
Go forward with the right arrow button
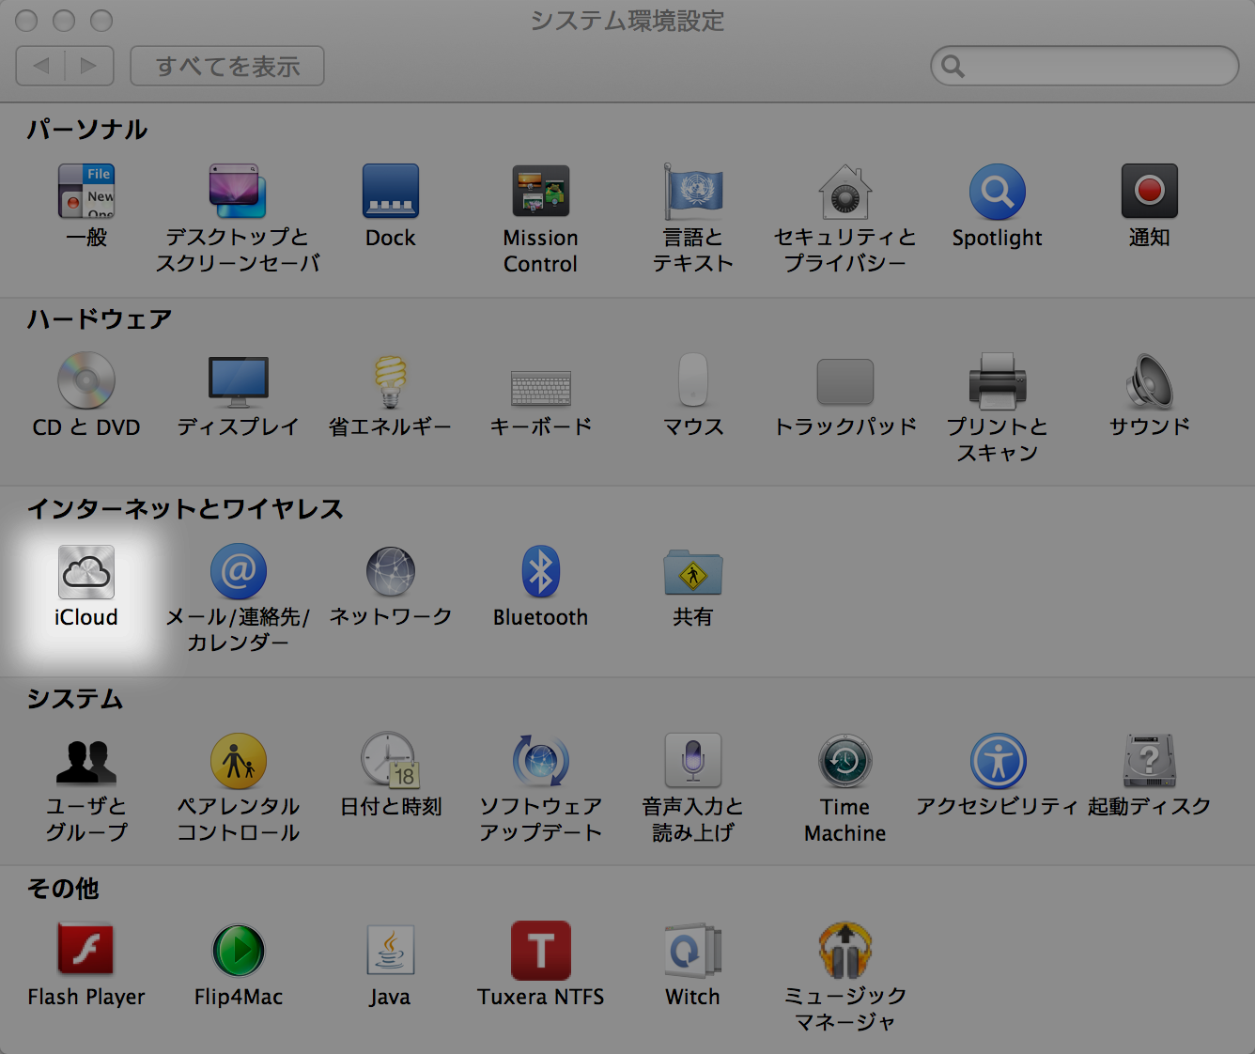tap(89, 66)
